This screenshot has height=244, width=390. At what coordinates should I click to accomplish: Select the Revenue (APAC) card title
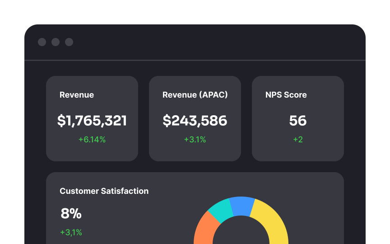[195, 95]
